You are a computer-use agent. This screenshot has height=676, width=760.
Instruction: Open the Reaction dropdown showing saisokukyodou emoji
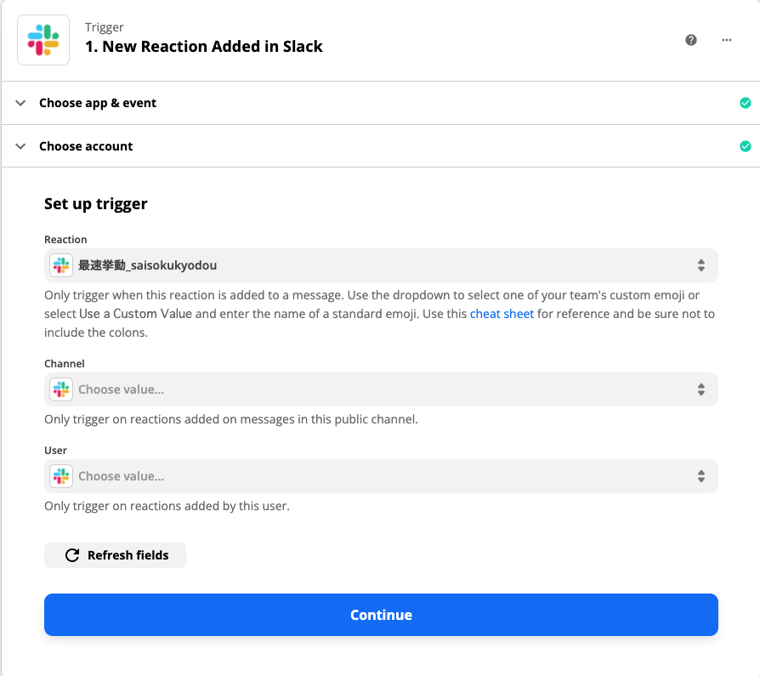tap(381, 265)
